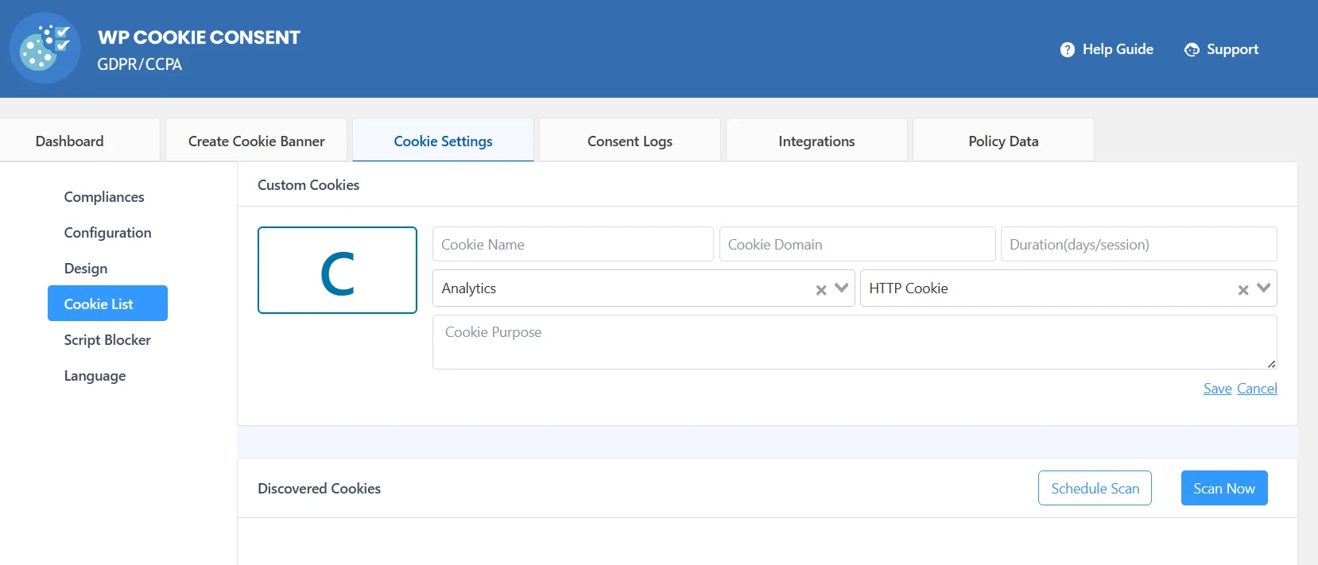Viewport: 1318px width, 565px height.
Task: Select Design in the sidebar
Action: coord(86,268)
